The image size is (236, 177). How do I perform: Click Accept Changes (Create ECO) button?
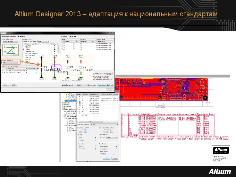coord(106,85)
